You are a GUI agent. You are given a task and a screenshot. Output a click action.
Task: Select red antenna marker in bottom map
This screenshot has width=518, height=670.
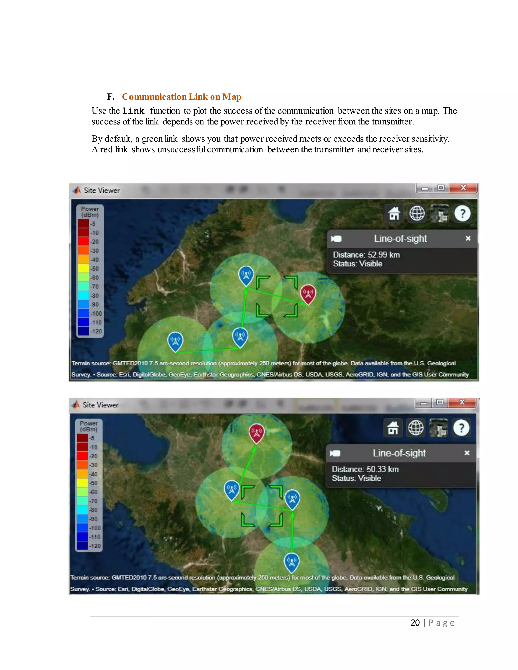coord(256,432)
